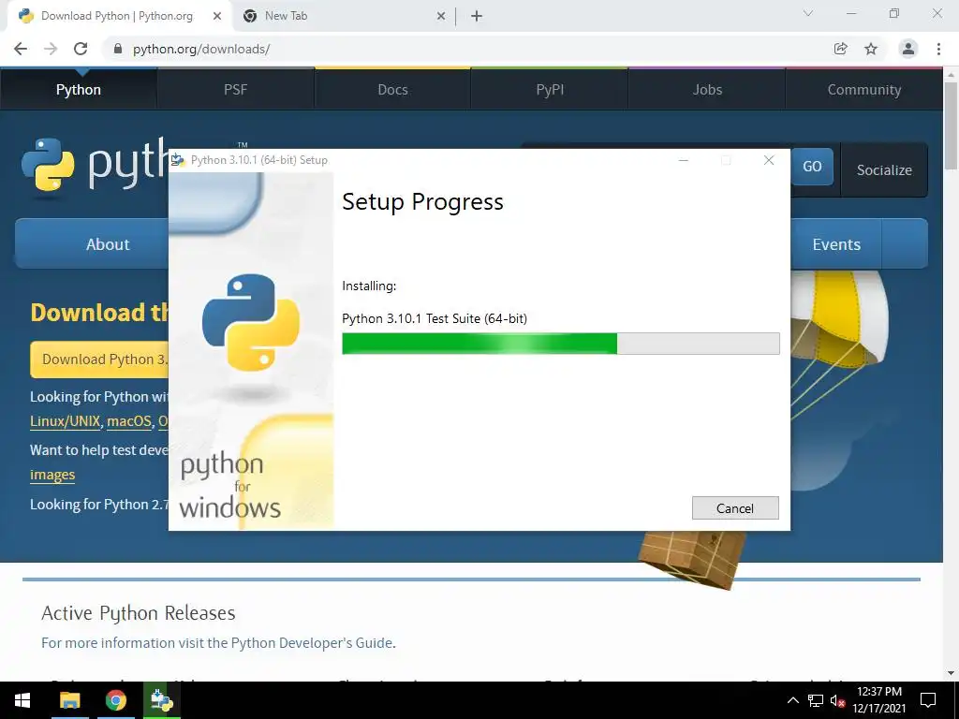Click the scrollbar down arrow
The image size is (959, 719).
[x=952, y=672]
